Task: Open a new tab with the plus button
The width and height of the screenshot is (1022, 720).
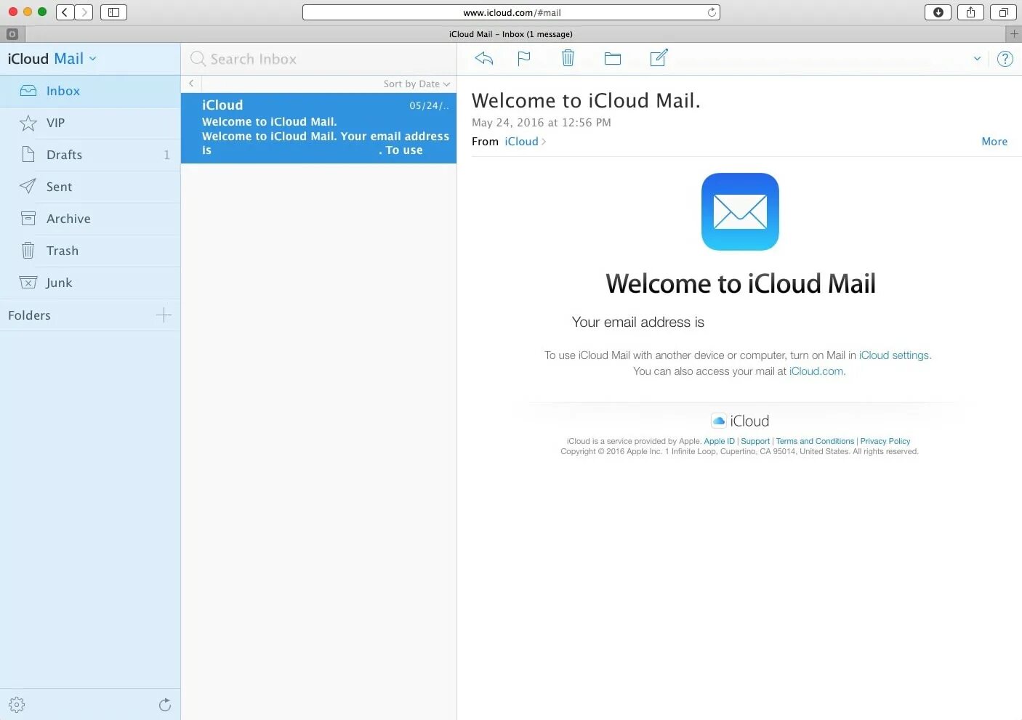Action: pos(1014,33)
